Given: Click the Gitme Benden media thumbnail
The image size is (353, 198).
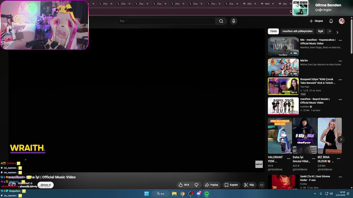Looking at the screenshot, I should [x=300, y=8].
